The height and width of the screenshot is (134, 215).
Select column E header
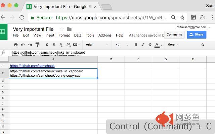point(193,59)
